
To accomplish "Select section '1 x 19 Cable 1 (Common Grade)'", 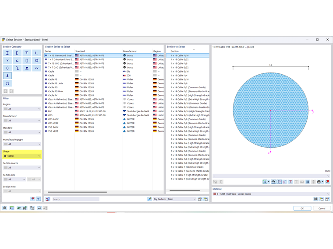I will click(188, 167).
